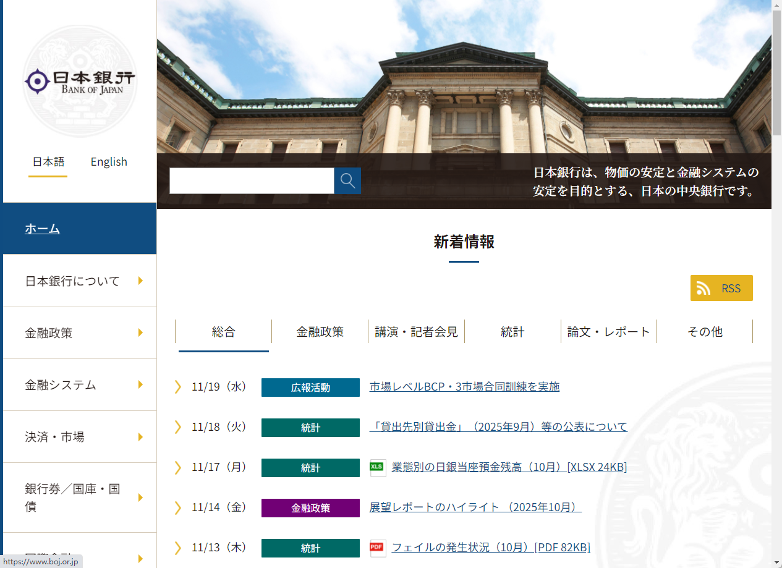Screen dimensions: 782x568
Task: Open the PDF icon beside フェイル の発生状況
Action: 377,548
